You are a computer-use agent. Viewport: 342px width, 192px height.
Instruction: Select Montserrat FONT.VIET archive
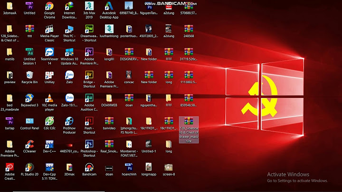pos(129,144)
